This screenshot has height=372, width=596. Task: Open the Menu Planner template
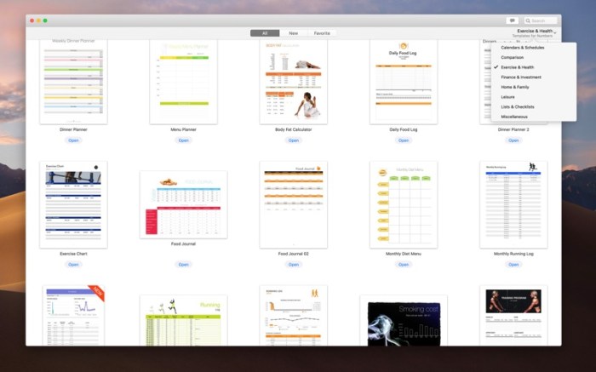(184, 140)
